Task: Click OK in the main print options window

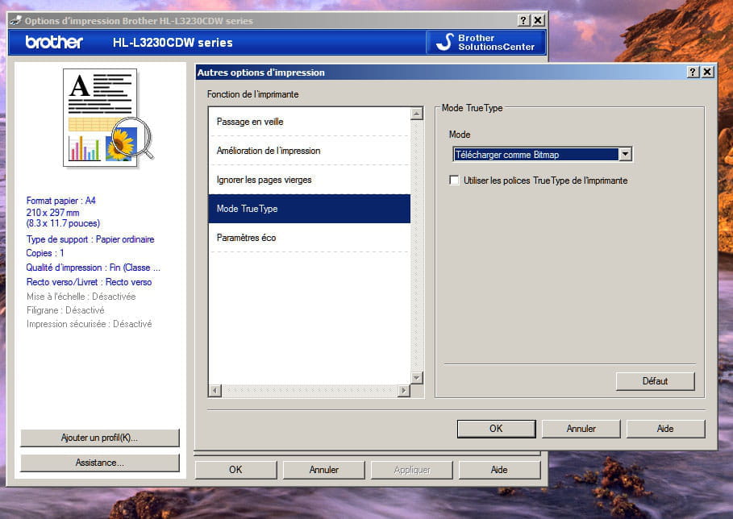Action: pyautogui.click(x=235, y=470)
